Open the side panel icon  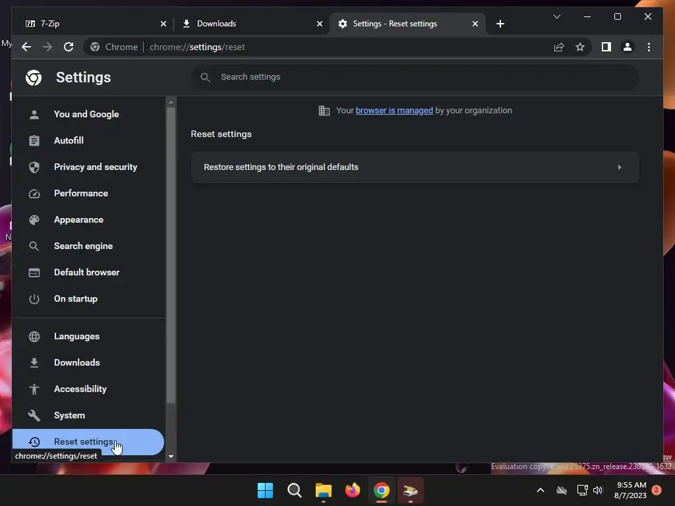click(x=606, y=47)
